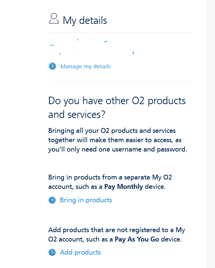The image size is (215, 268).
Task: Click the bold Pay As You Go text
Action: (137, 239)
